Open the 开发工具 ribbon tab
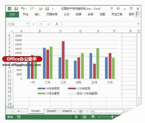 tap(117, 14)
